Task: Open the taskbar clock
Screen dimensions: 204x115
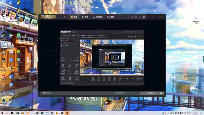Action: point(195,113)
